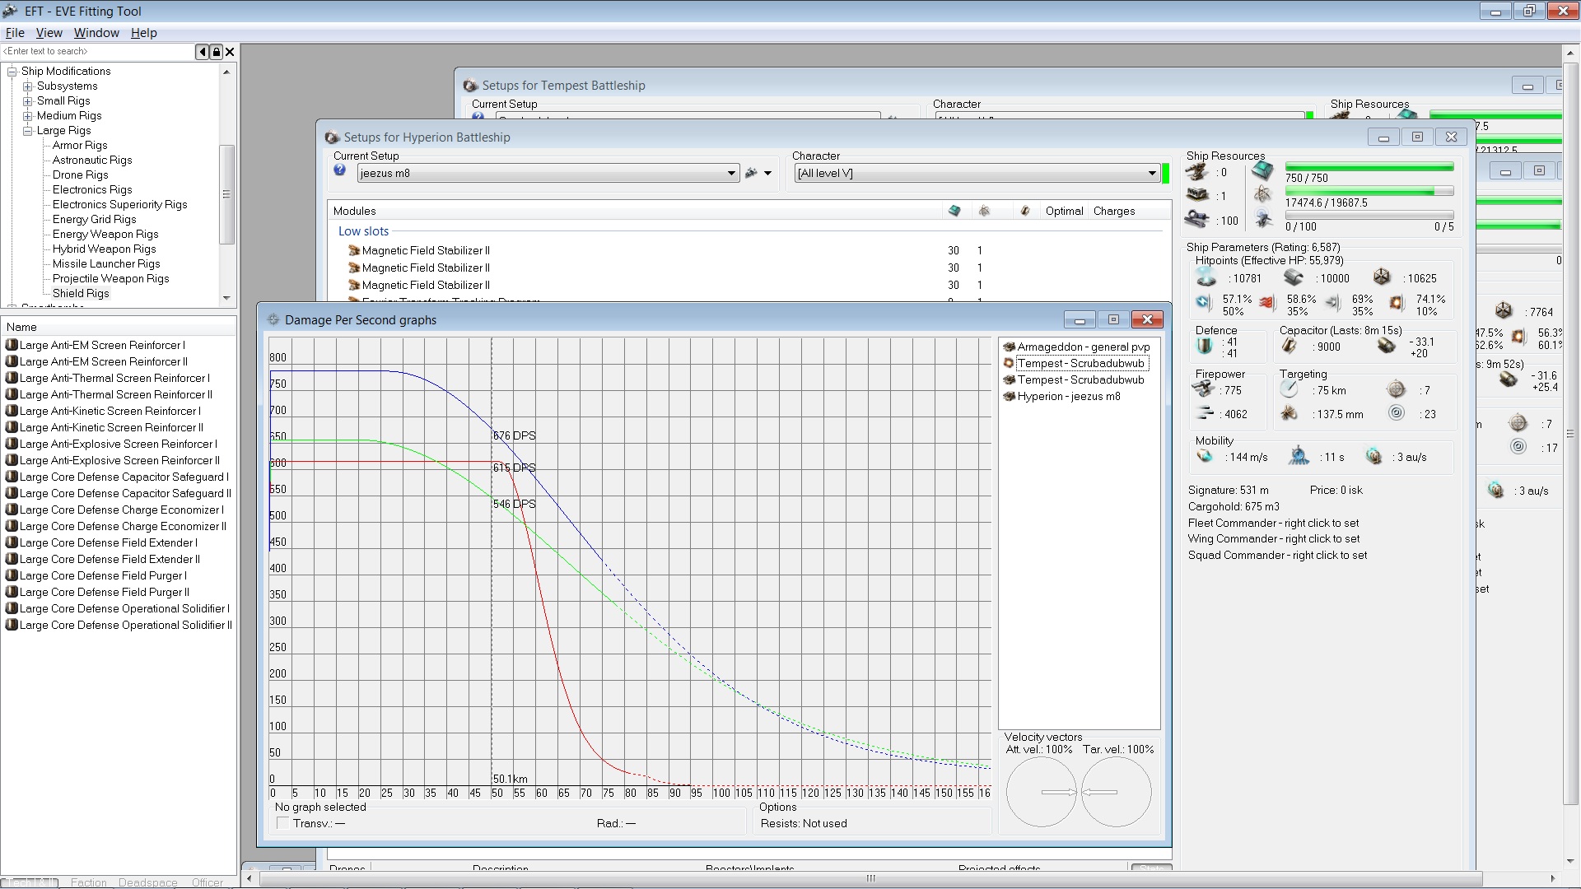Collapse the Large Rigs tree node
This screenshot has width=1581, height=889.
[x=28, y=130]
